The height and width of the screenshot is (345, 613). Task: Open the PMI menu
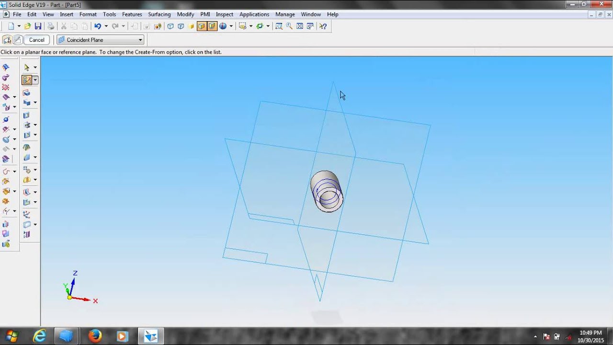(205, 14)
